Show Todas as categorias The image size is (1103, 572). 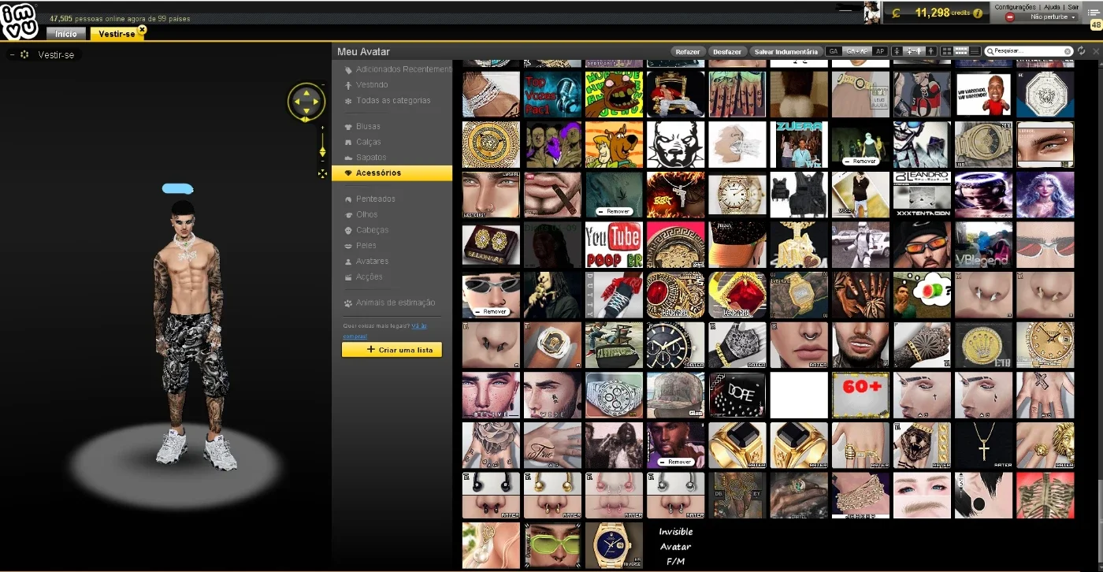(x=393, y=101)
